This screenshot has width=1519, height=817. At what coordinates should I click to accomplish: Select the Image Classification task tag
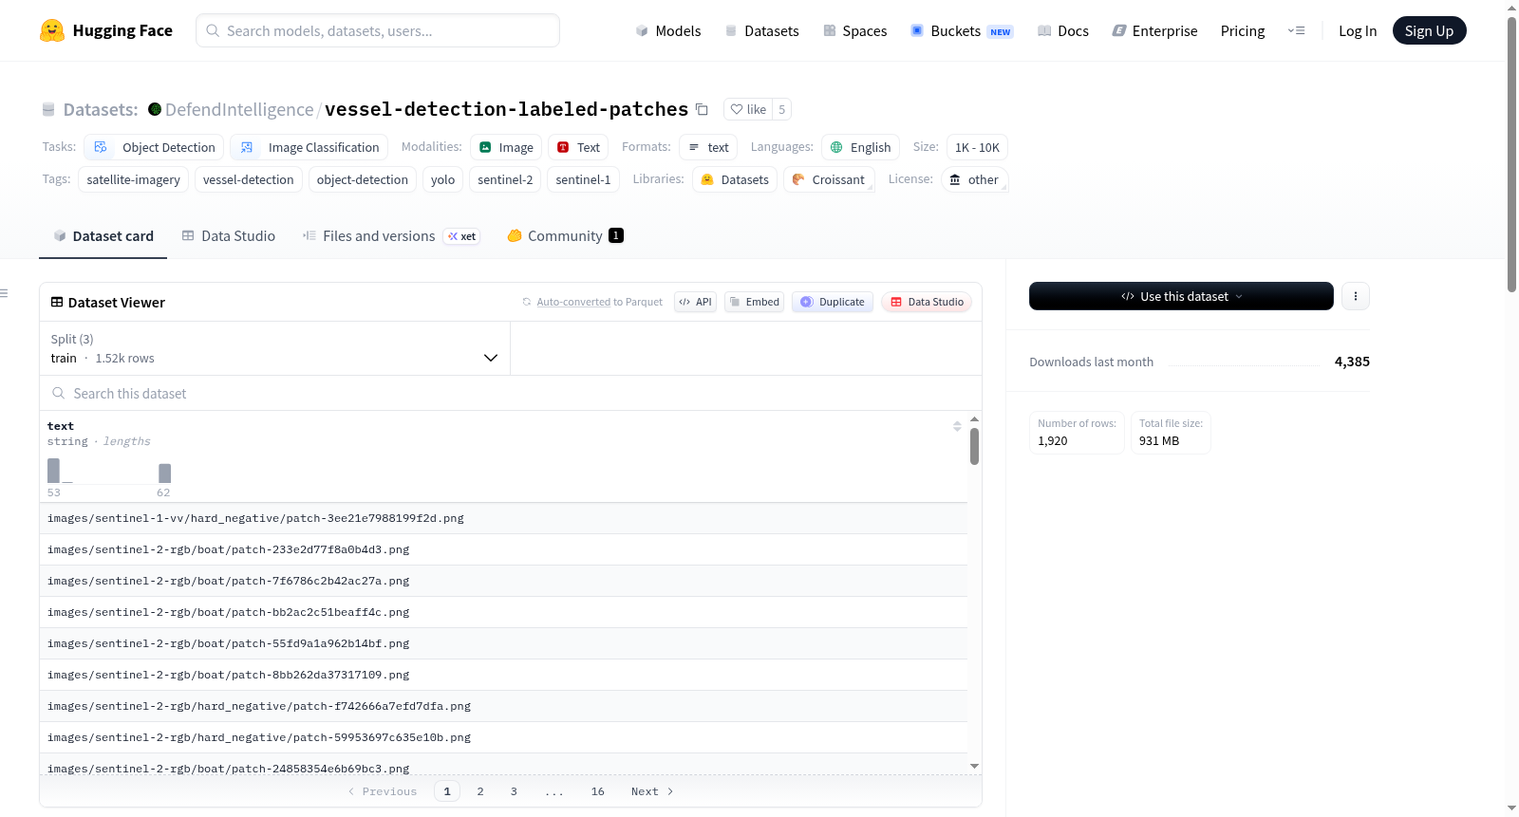click(x=309, y=147)
